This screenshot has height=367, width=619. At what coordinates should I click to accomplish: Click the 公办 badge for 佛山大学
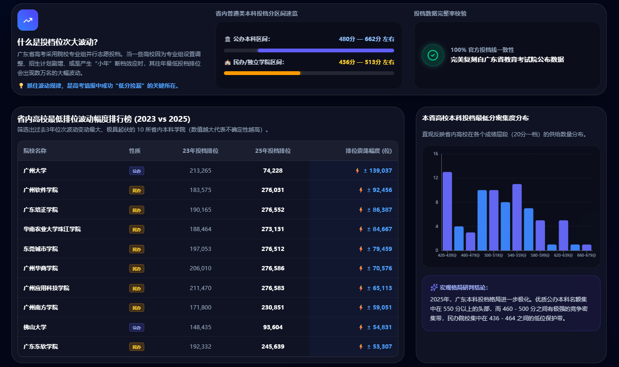pyautogui.click(x=137, y=327)
